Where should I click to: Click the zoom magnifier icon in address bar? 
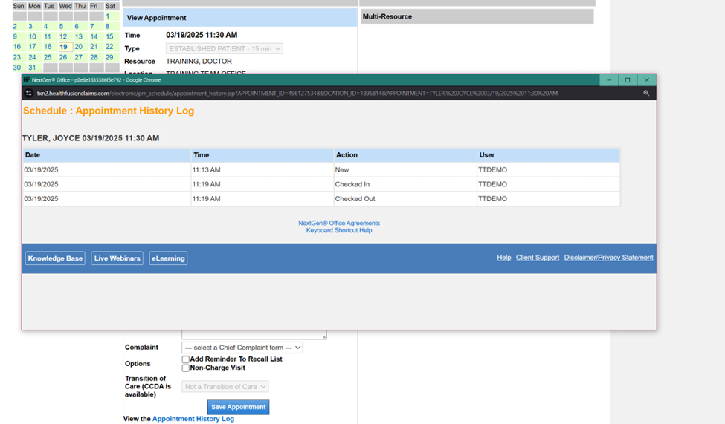[x=646, y=94]
